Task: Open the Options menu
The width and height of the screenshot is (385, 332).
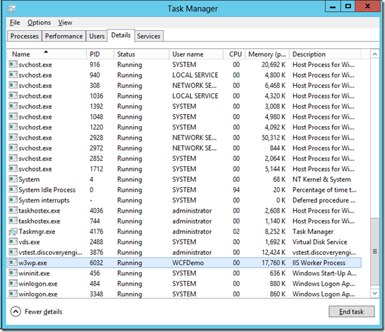Action: (39, 23)
